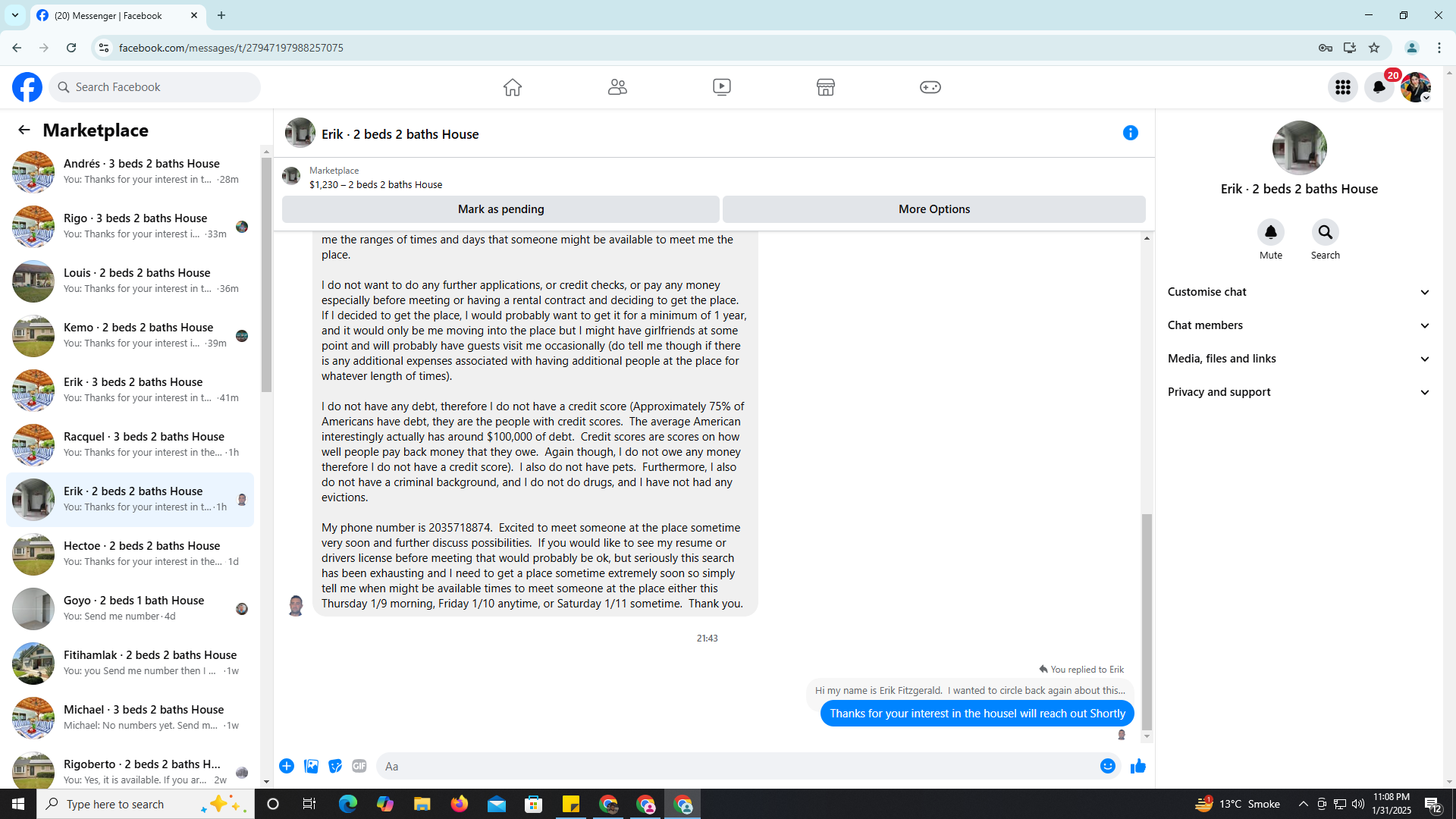Focus the Search Facebook field
The width and height of the screenshot is (1456, 819).
(155, 87)
